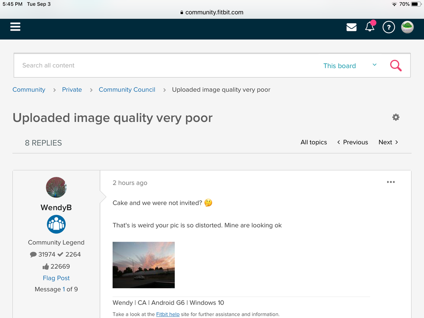Tap the battery status indicator
The width and height of the screenshot is (424, 318).
point(416,4)
